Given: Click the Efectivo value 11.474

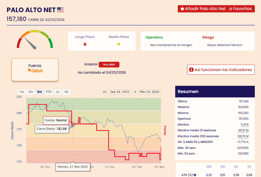Looking at the screenshot, I should (x=244, y=125).
